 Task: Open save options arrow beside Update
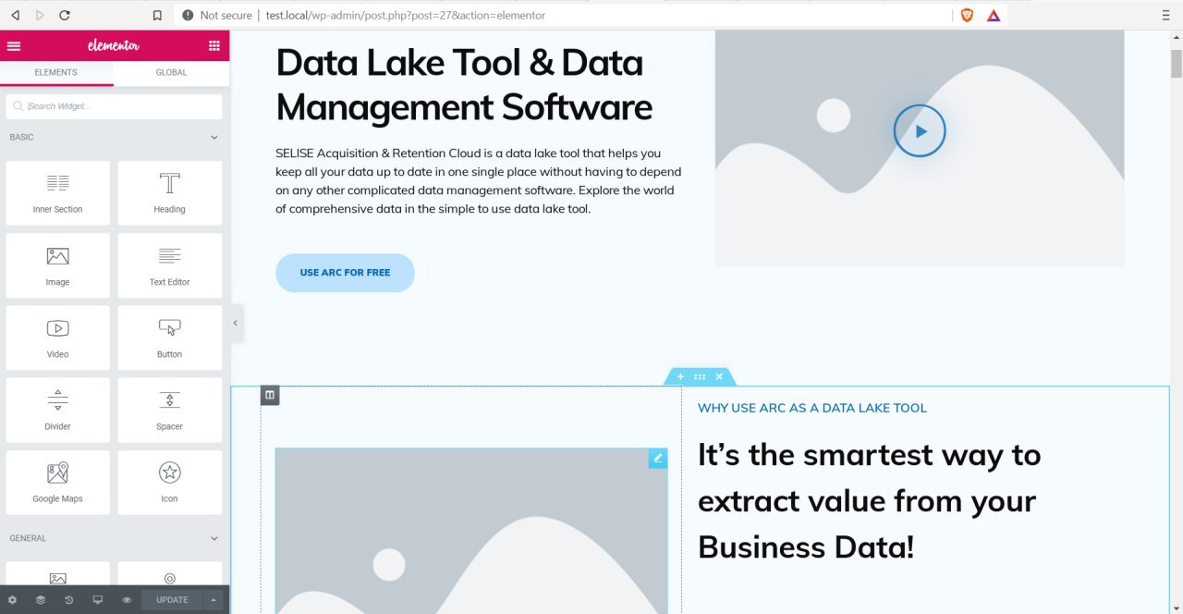213,600
